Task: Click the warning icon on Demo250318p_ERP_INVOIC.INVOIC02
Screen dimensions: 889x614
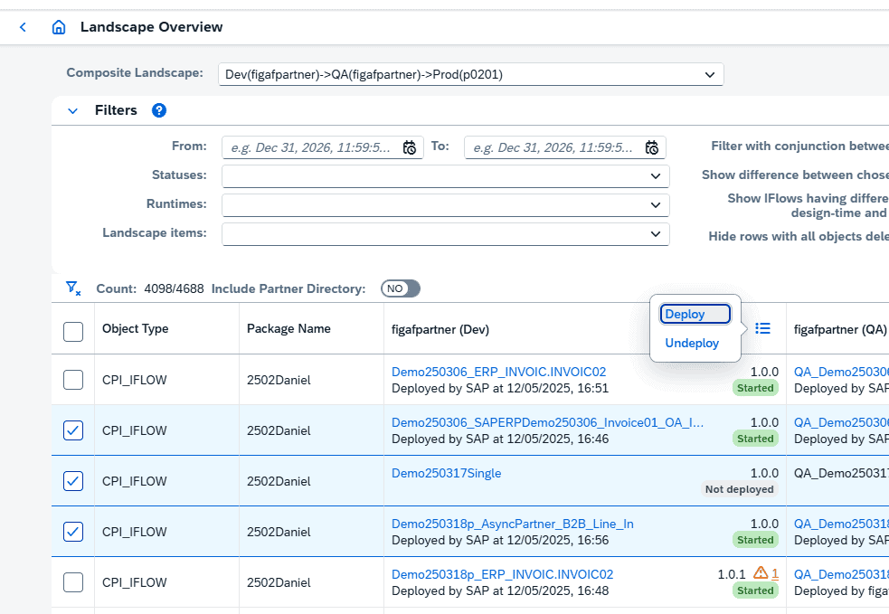Action: tap(761, 572)
